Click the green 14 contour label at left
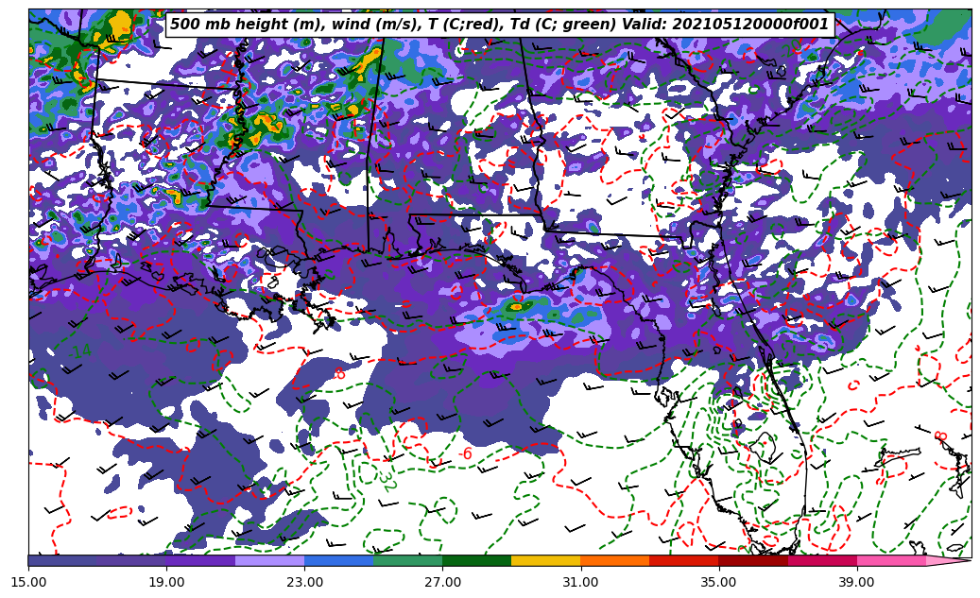The width and height of the screenshot is (980, 598). (82, 351)
